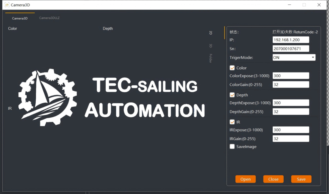This screenshot has width=329, height=194.
Task: Click the TEC-Sailing gear sailboat logo
Action: [47, 97]
